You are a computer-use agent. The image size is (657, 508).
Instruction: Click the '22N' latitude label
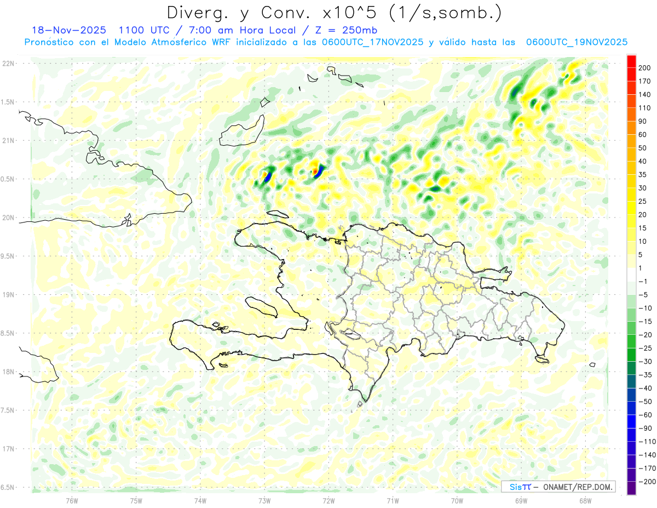(9, 64)
